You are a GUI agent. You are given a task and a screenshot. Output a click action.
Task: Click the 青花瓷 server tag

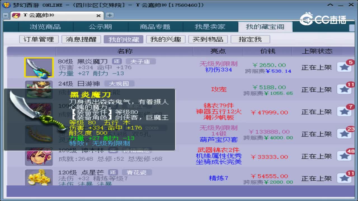[x=137, y=172]
